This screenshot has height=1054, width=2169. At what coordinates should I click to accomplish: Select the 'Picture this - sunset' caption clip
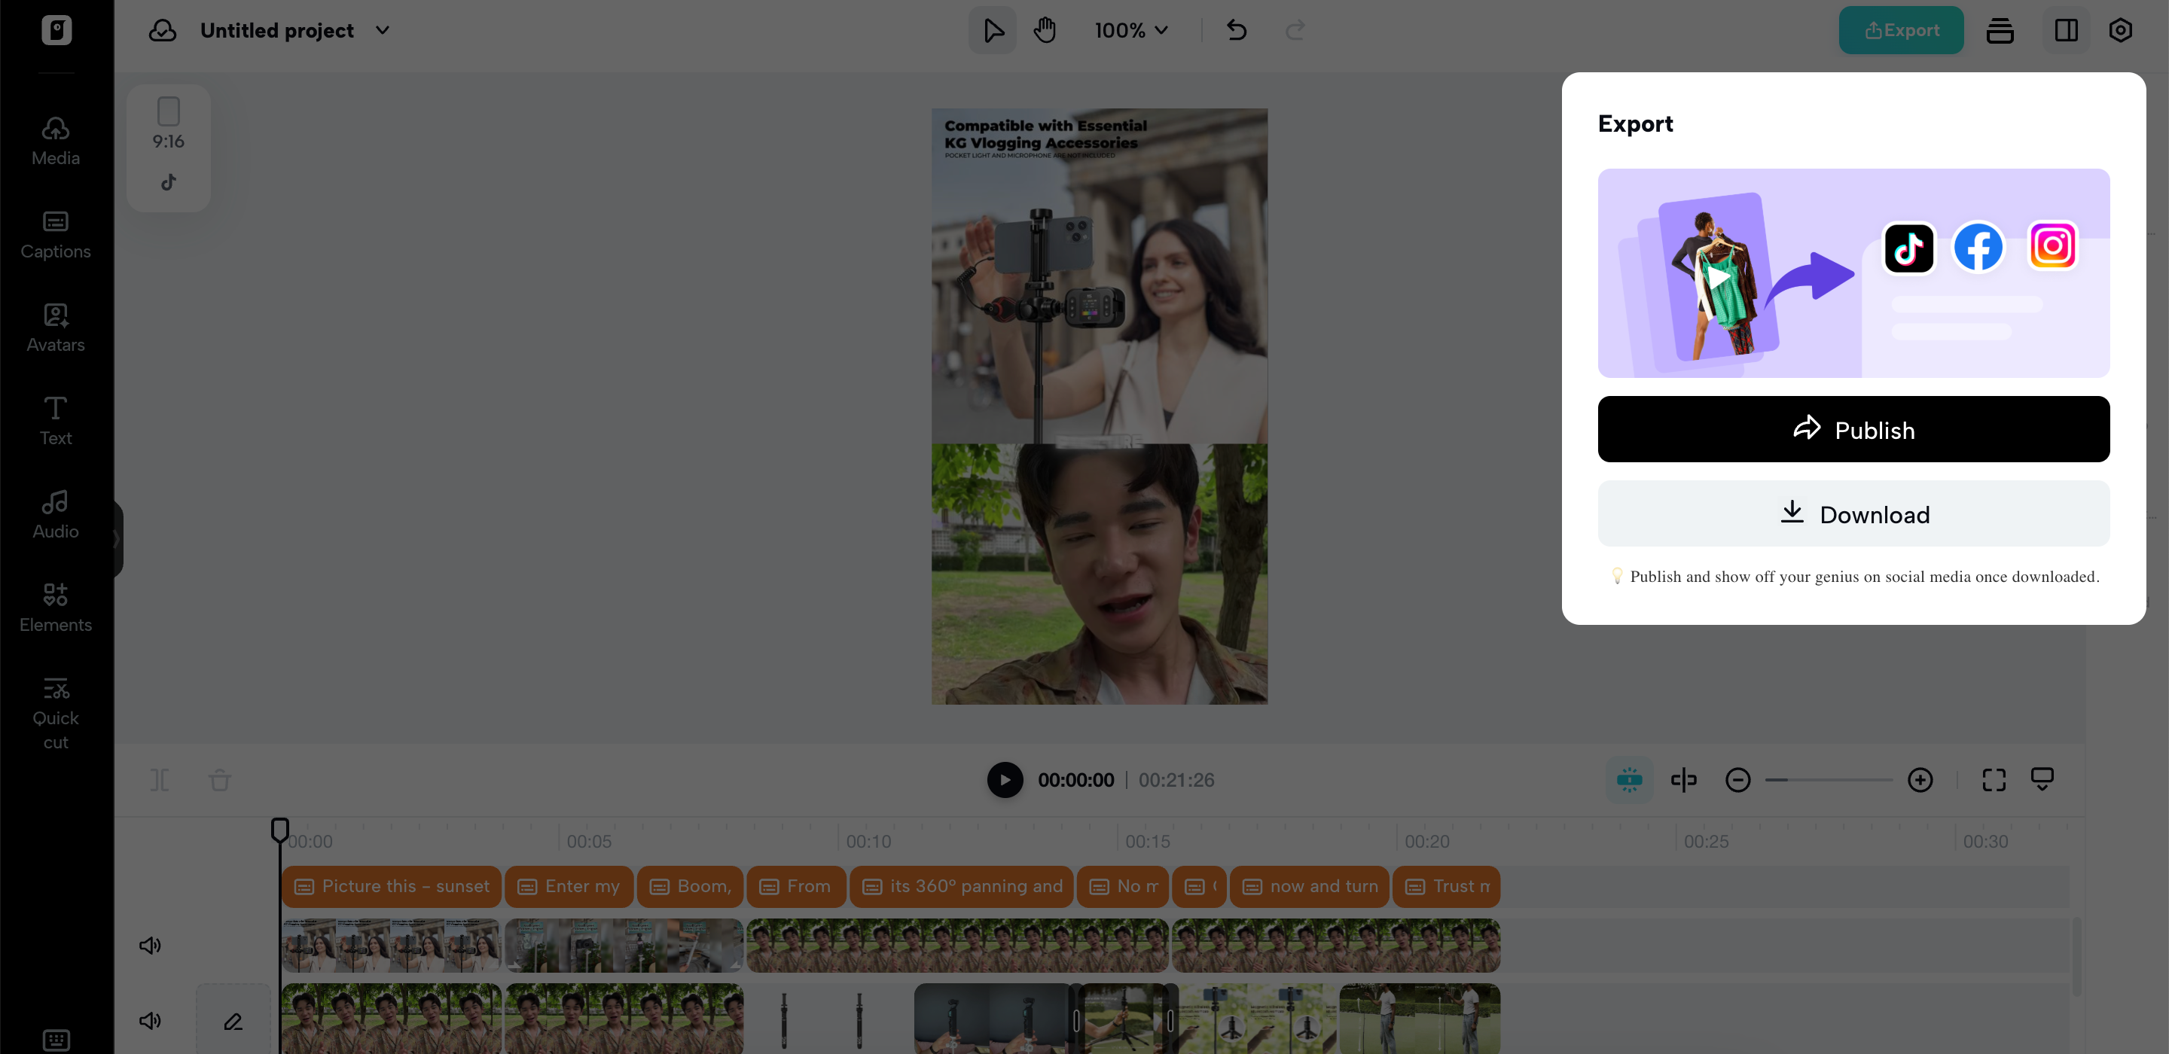coord(392,885)
